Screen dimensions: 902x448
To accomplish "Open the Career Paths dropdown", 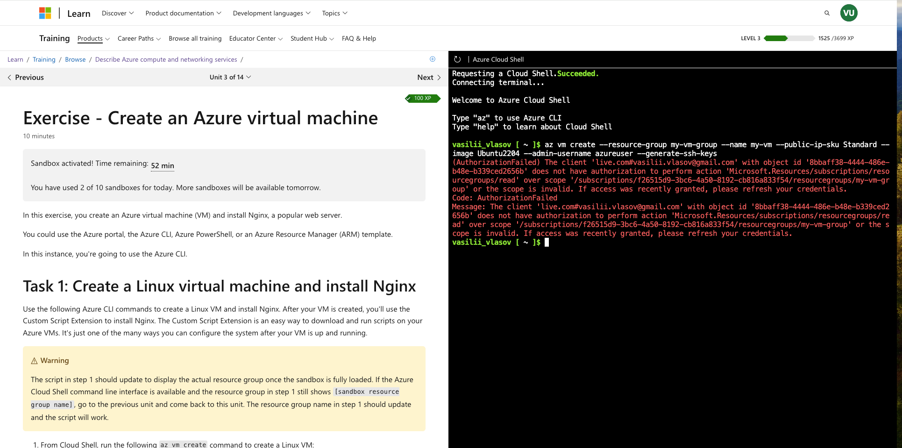I will point(139,38).
